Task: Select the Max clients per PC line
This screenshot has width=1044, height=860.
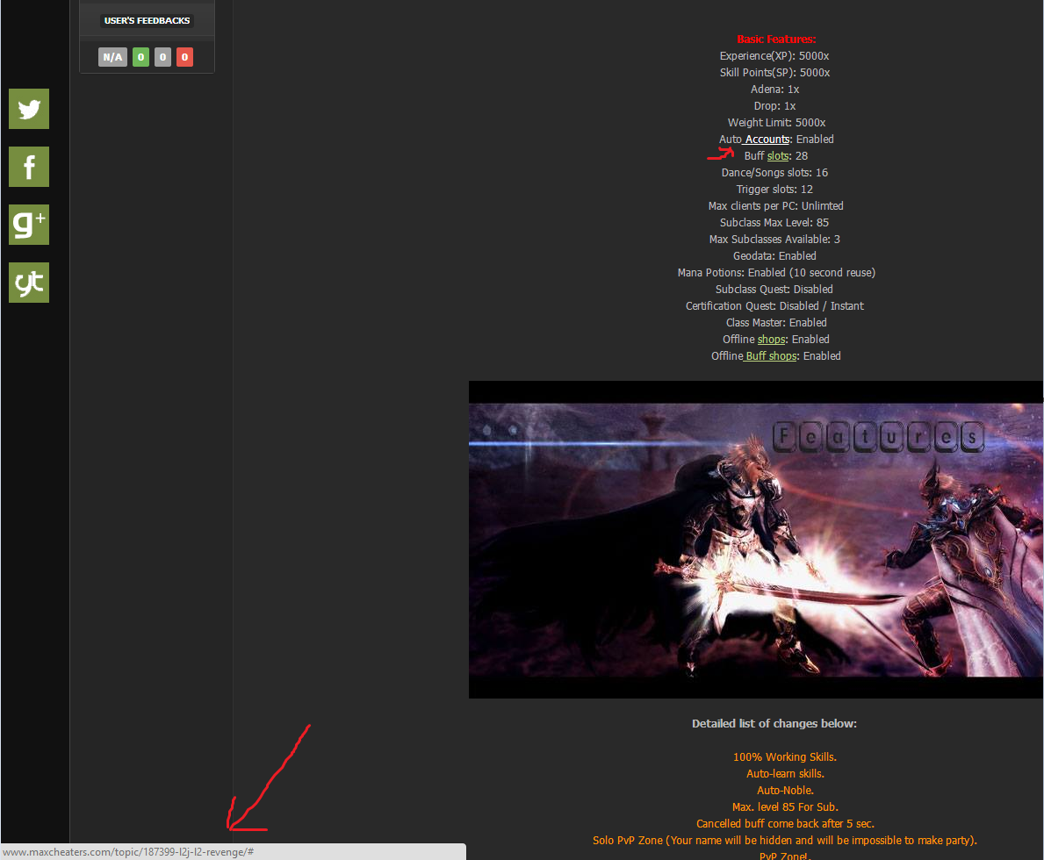Action: [775, 205]
